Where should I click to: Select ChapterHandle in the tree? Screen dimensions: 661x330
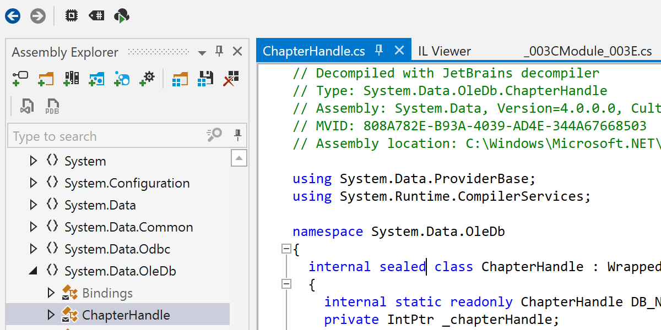click(126, 315)
